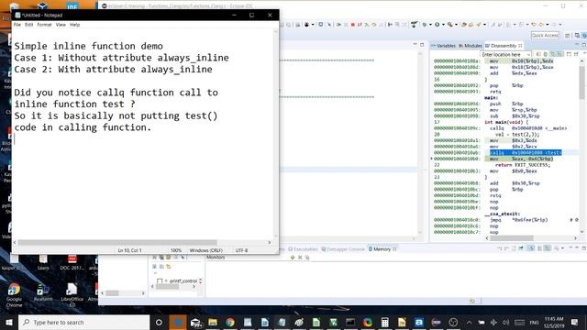Open the Excel icon on the taskbar
The image size is (587, 330).
333,322
